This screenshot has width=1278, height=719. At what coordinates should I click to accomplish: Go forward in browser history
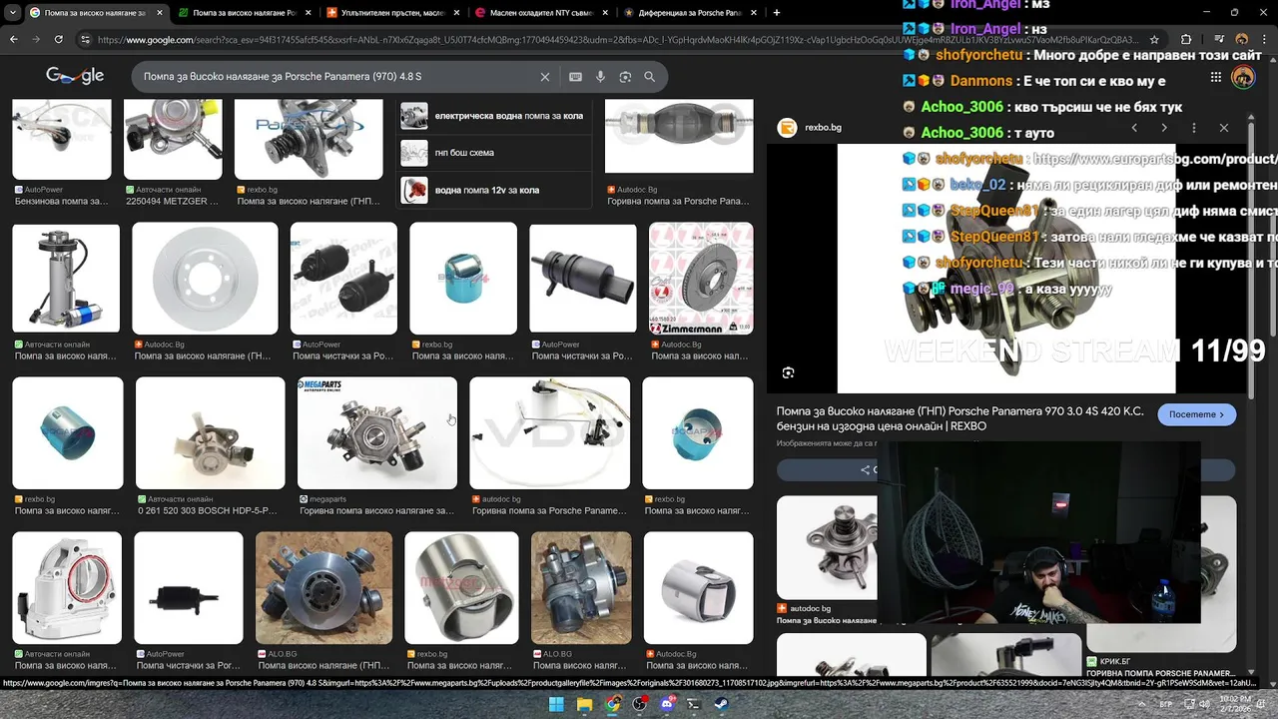coord(36,39)
